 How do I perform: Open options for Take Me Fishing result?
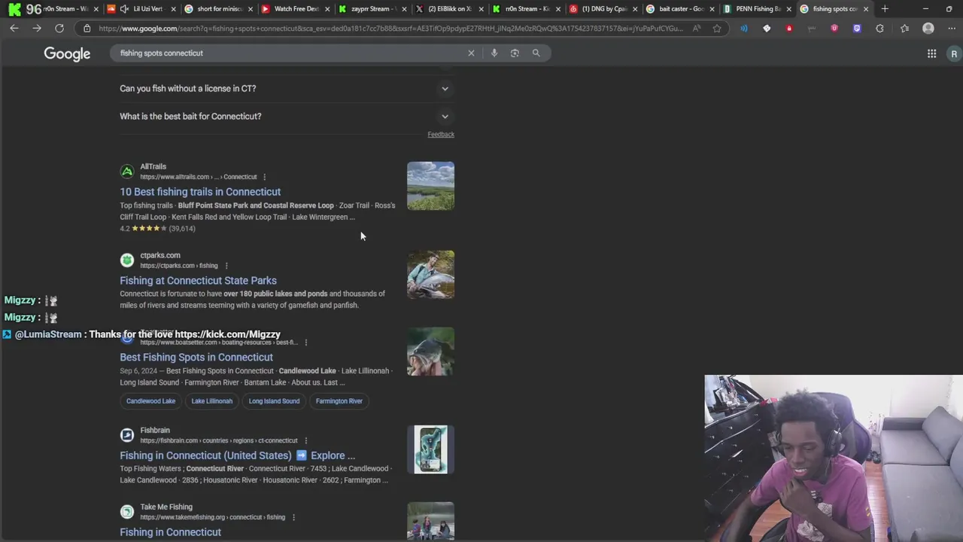pos(293,517)
